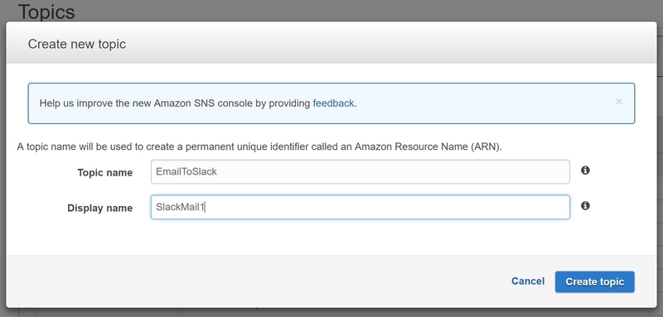Click the ARN description sentence
Screen dimensions: 663x317
pyautogui.click(x=259, y=146)
